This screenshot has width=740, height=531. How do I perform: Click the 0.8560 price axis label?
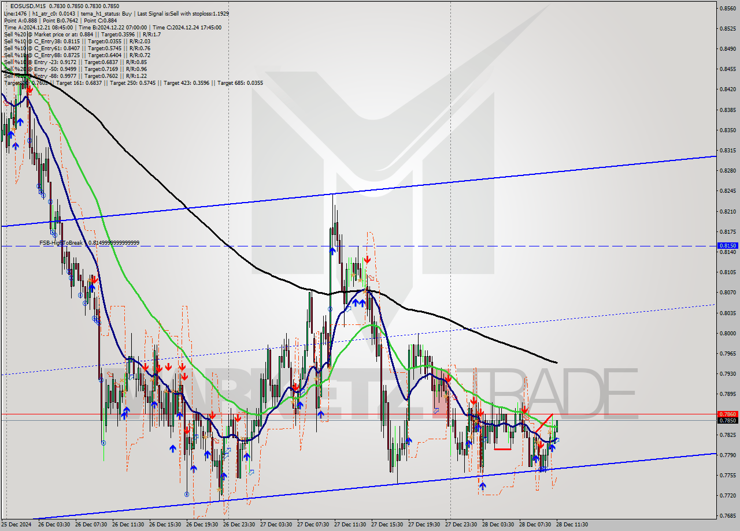click(728, 8)
